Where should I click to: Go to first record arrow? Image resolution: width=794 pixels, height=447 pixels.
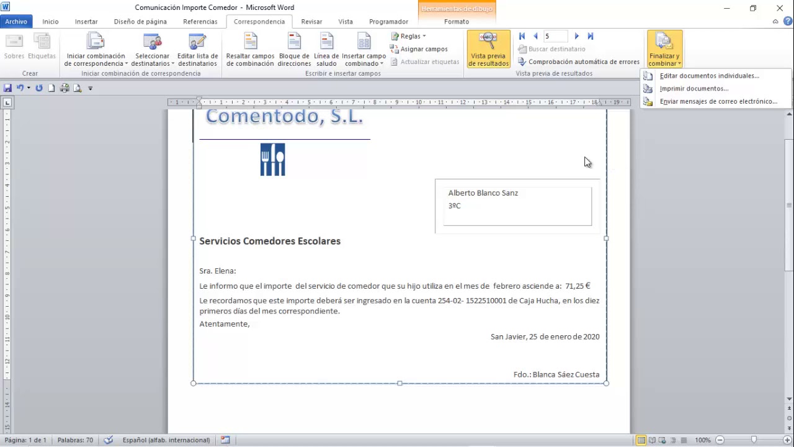522,37
